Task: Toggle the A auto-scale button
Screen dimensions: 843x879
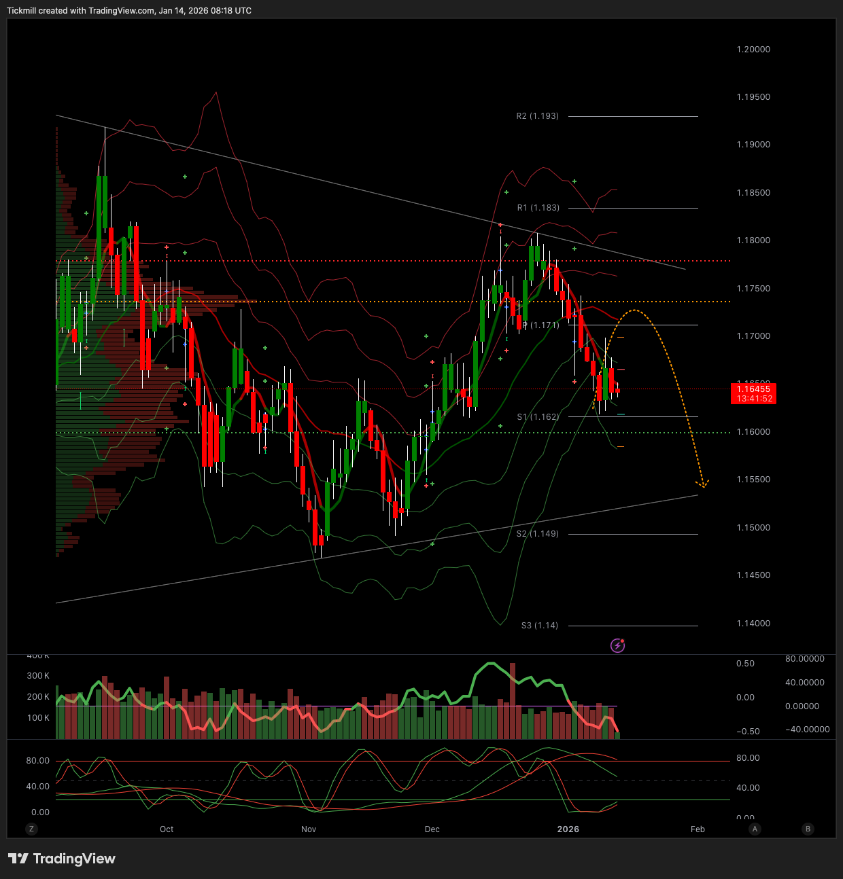Action: coord(755,829)
